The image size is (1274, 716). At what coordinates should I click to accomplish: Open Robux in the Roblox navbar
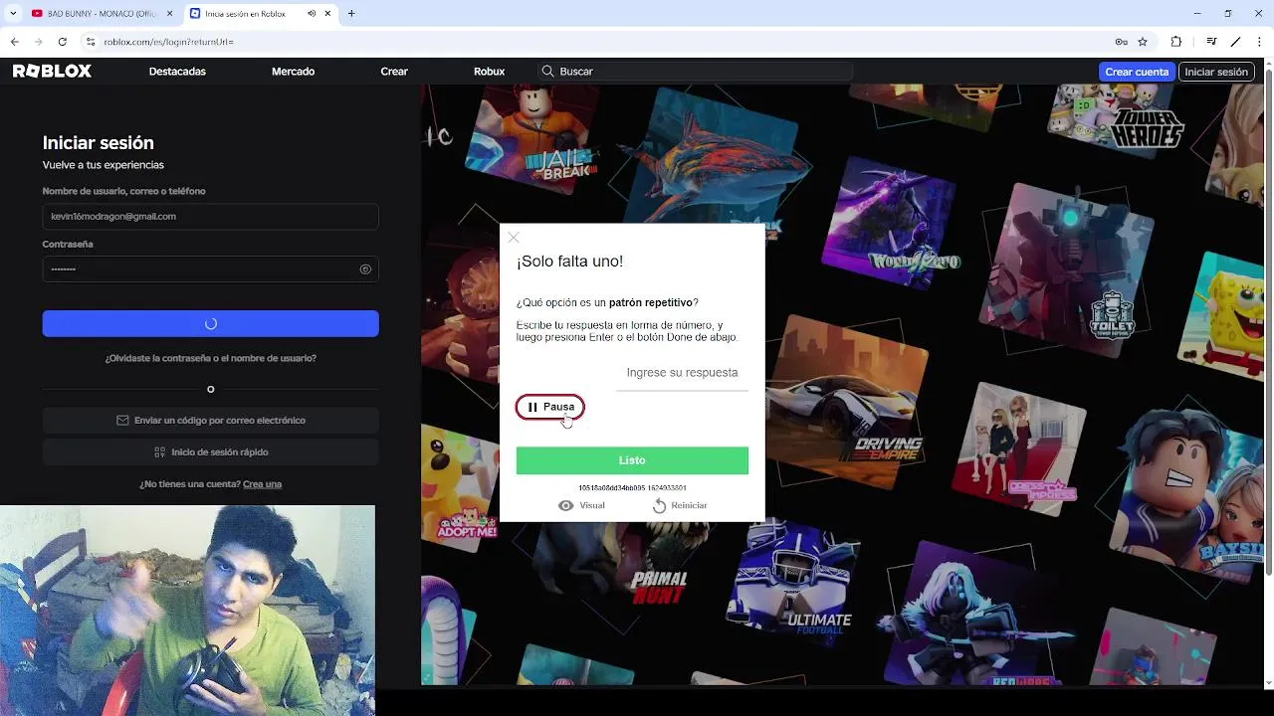(x=489, y=72)
